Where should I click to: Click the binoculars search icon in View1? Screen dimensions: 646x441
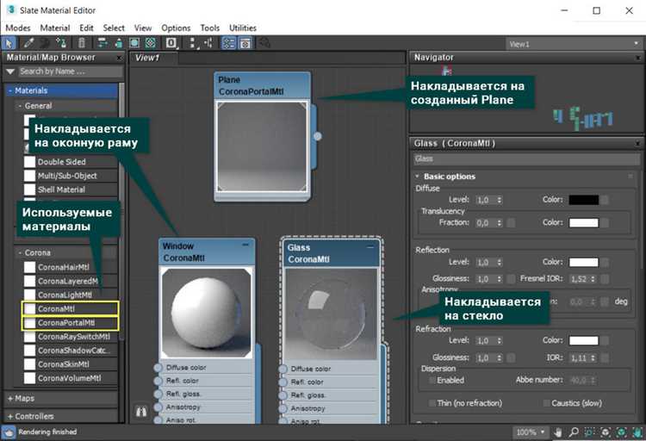141,412
